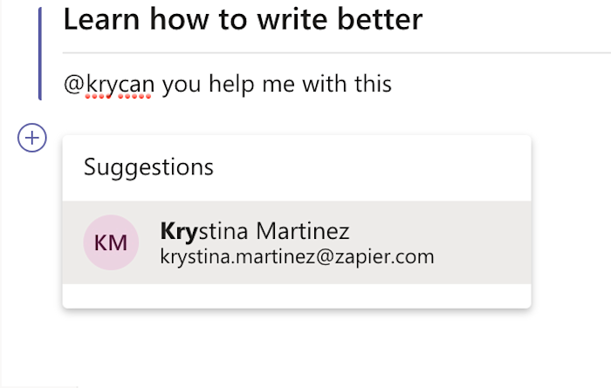Click the "@" symbol starting the mention

(x=74, y=85)
